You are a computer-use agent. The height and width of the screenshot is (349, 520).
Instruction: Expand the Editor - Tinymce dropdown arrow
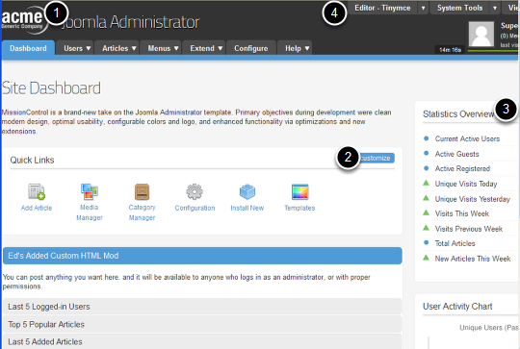[423, 8]
